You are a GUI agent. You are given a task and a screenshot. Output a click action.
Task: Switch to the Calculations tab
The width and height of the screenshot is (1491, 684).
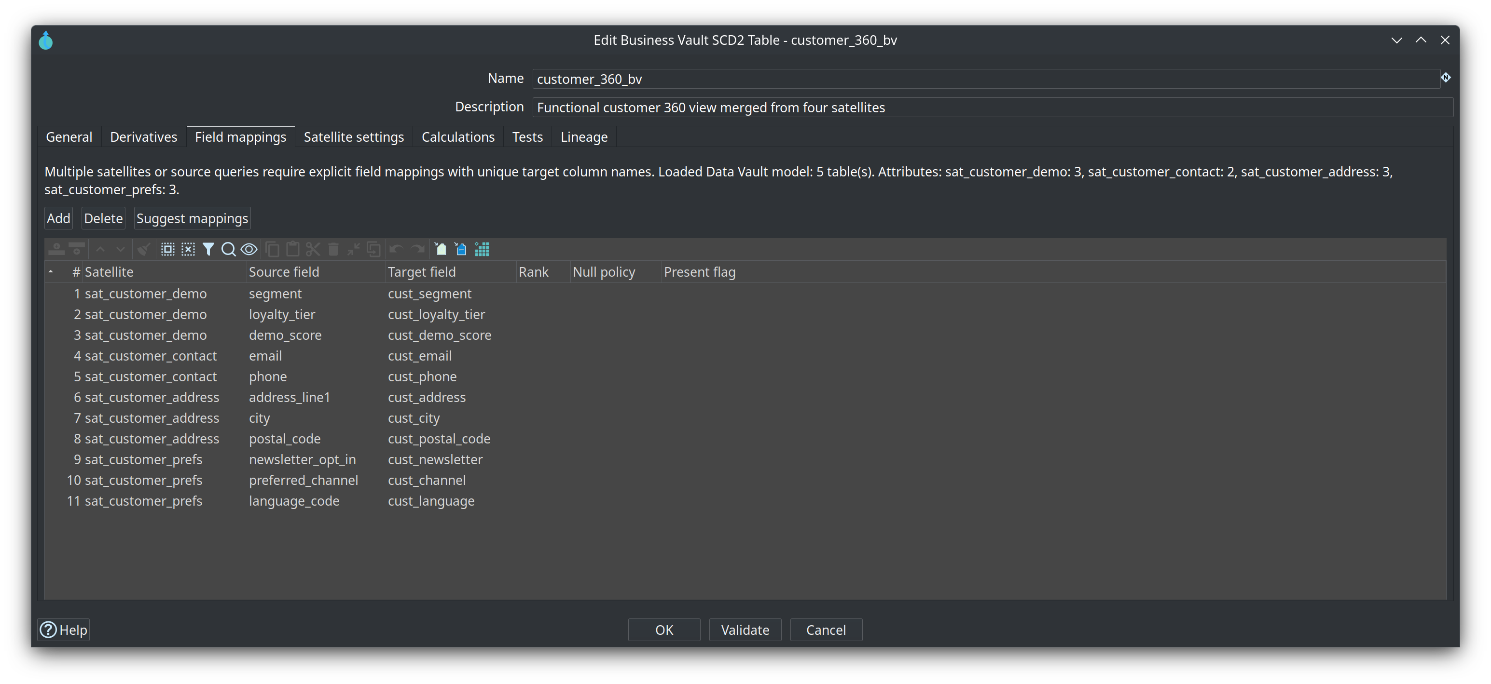[x=458, y=137]
